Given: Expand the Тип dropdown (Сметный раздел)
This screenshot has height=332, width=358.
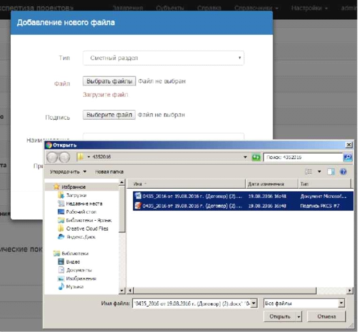Looking at the screenshot, I should click(163, 58).
